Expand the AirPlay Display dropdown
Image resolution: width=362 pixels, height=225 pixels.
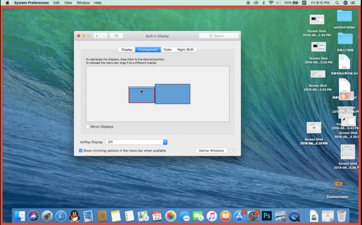(165, 142)
